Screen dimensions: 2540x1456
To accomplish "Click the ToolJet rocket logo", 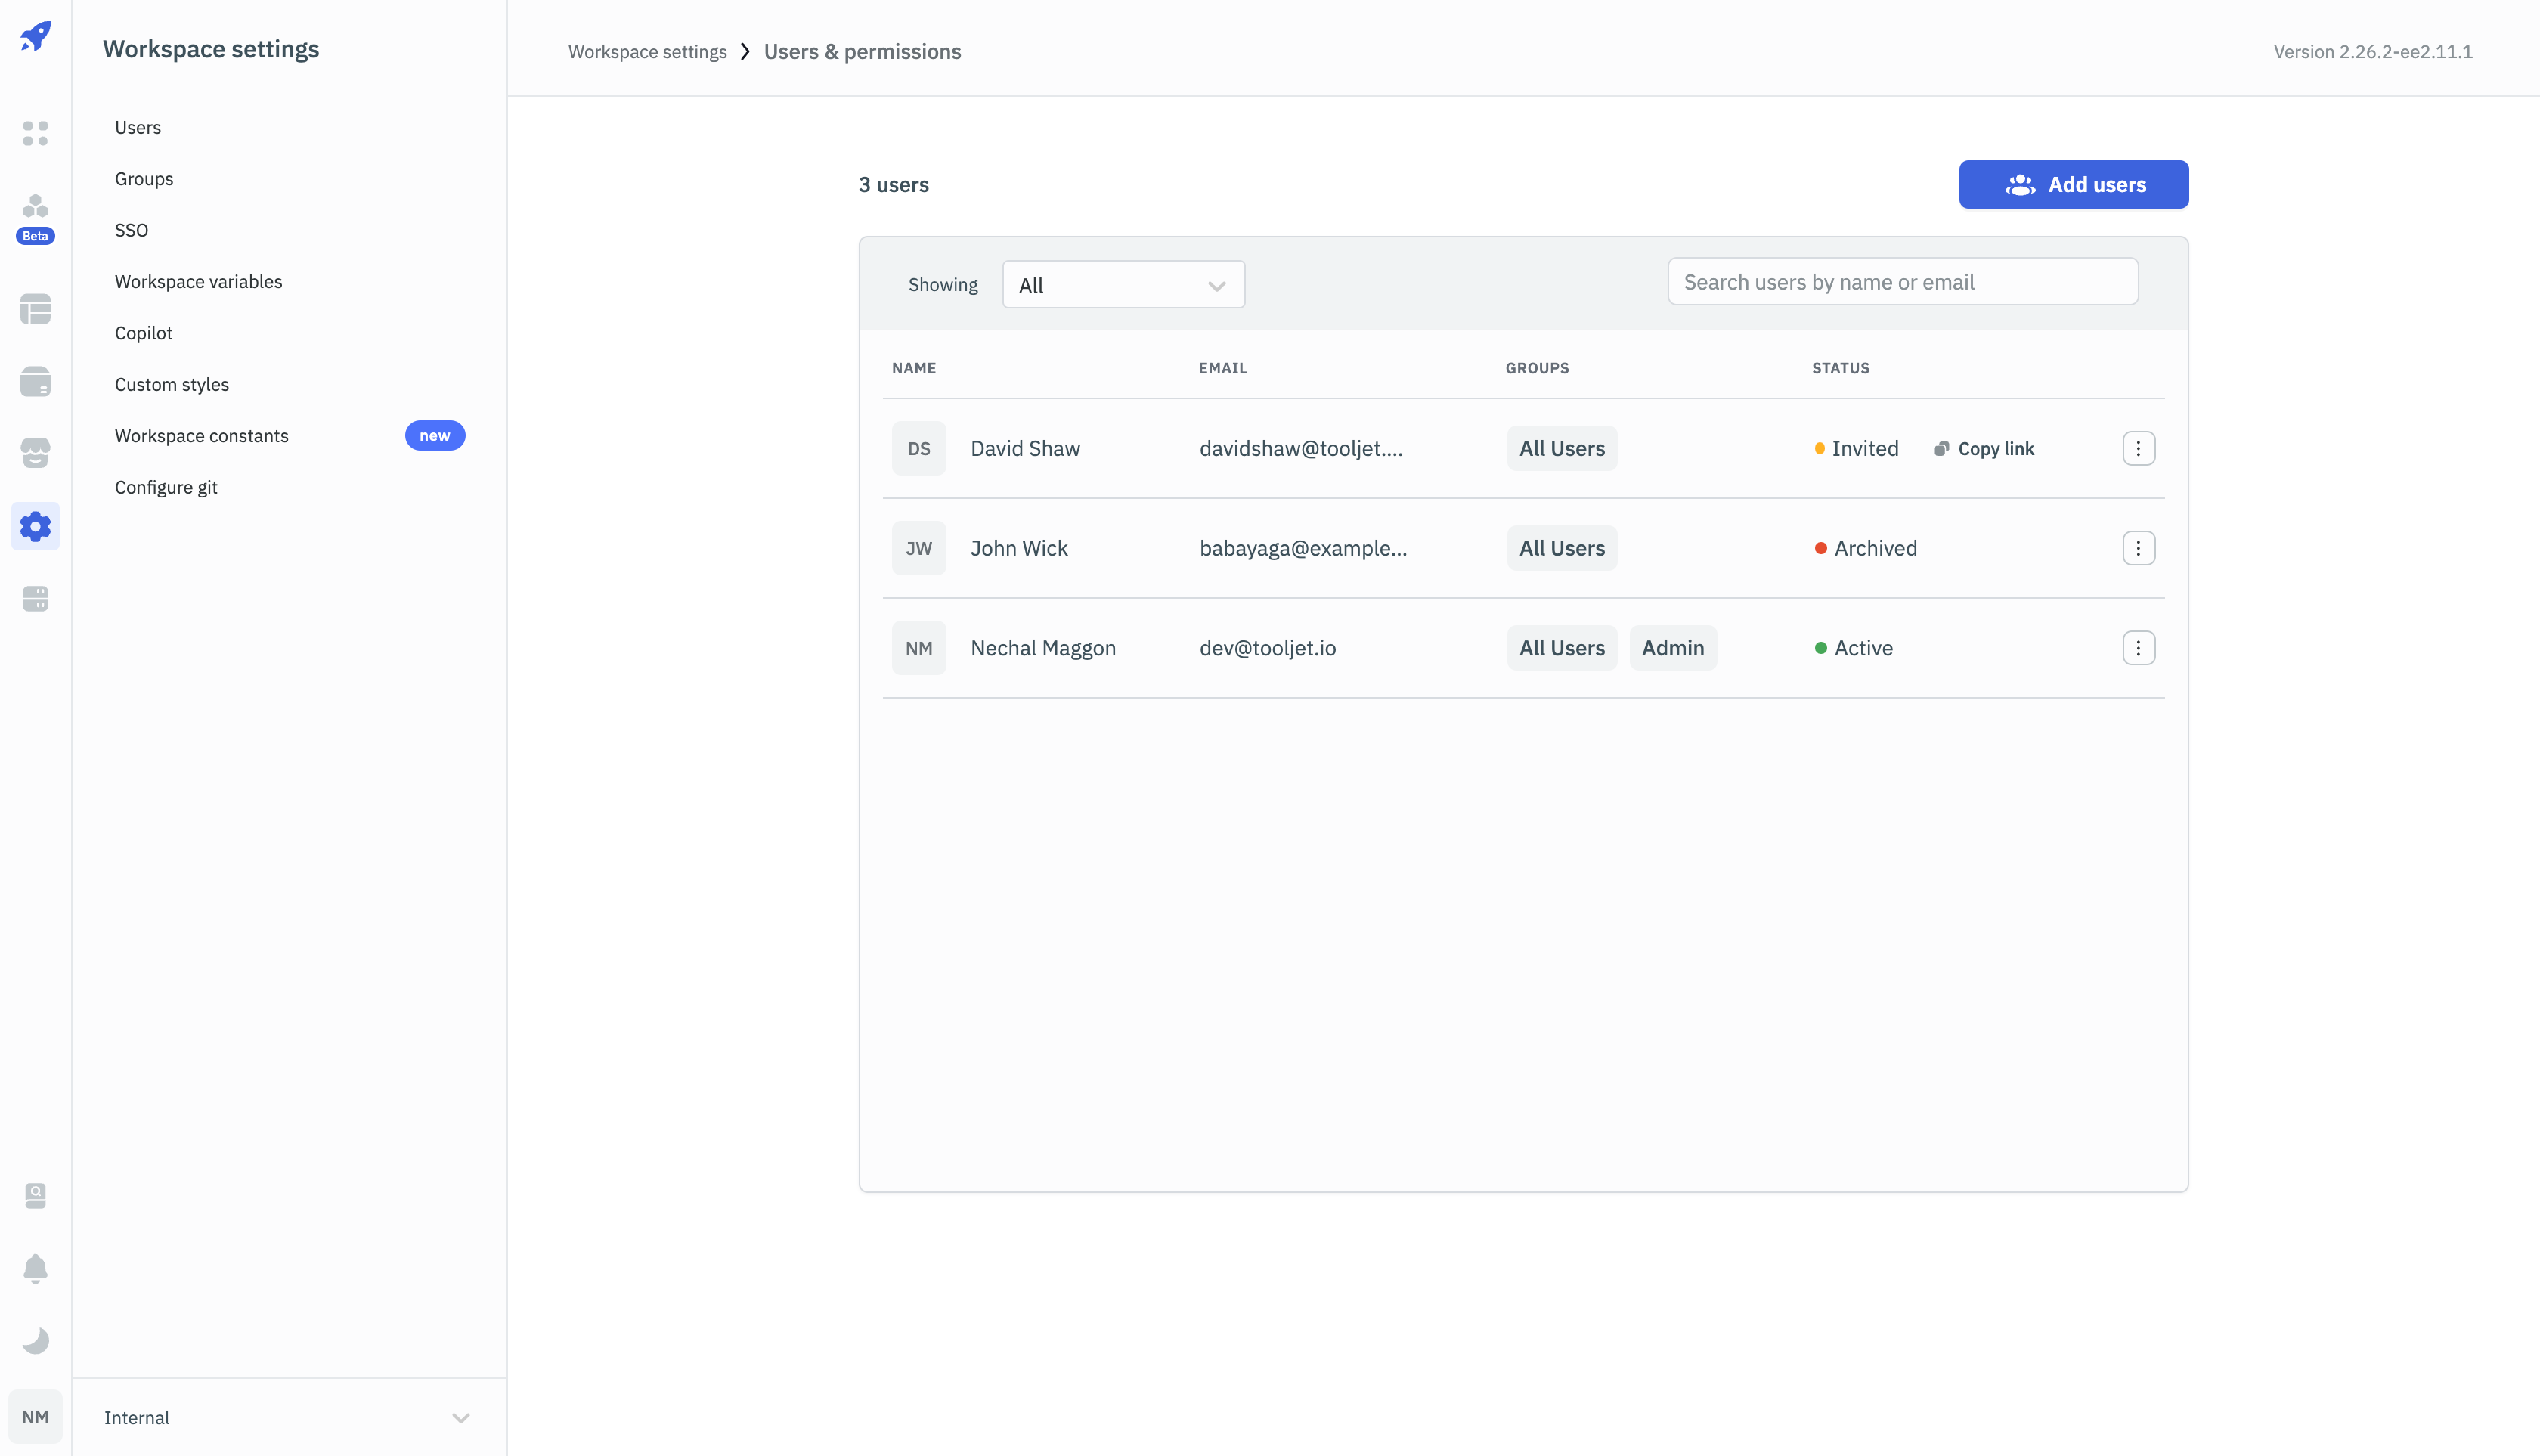I will tap(35, 37).
